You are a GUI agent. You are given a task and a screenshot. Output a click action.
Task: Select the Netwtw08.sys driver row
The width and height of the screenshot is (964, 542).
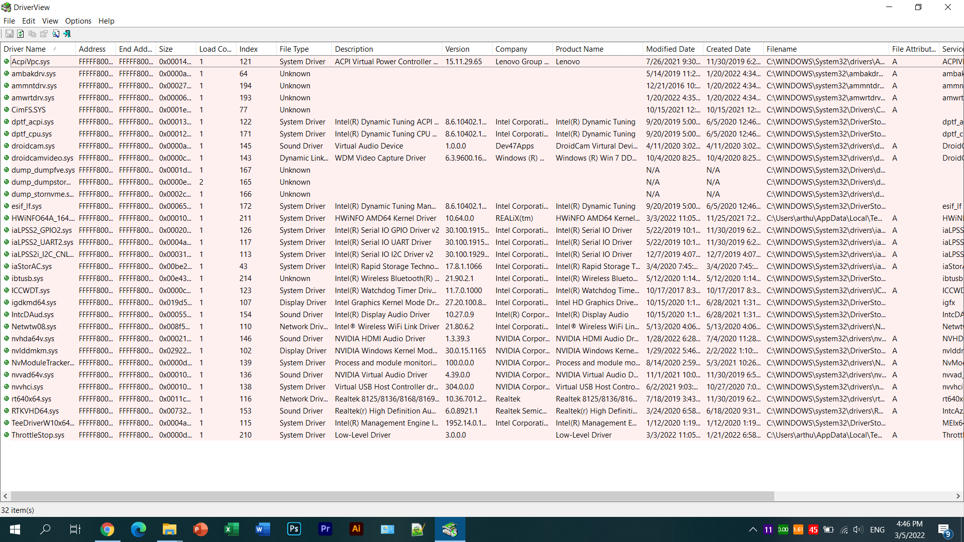482,327
